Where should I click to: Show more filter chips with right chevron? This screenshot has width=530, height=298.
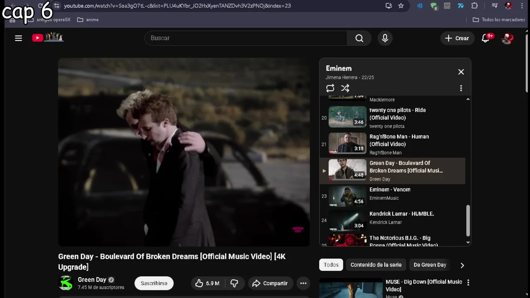462,265
